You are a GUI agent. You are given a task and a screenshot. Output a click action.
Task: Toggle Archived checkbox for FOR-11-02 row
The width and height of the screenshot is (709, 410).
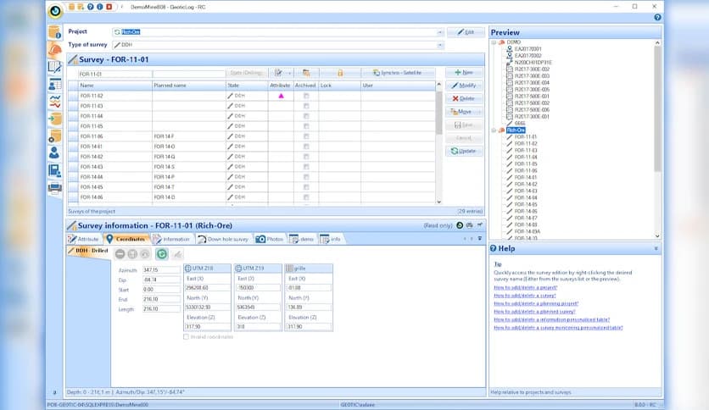tap(306, 96)
